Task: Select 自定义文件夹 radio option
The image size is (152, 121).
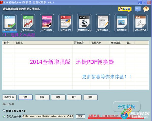Action: [x=4, y=116]
